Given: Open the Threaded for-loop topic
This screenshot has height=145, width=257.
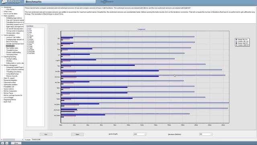Looking at the screenshot, I should (x=12, y=50).
